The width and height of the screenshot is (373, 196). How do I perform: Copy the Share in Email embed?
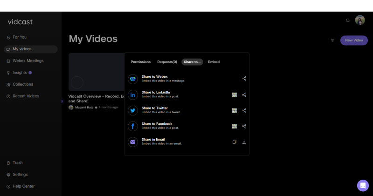pyautogui.click(x=235, y=142)
